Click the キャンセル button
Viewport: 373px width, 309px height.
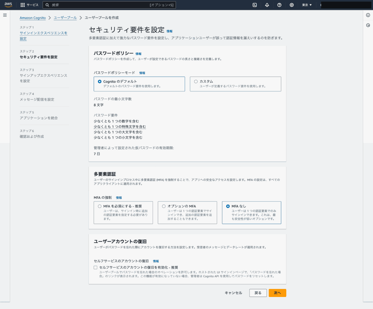pyautogui.click(x=233, y=293)
